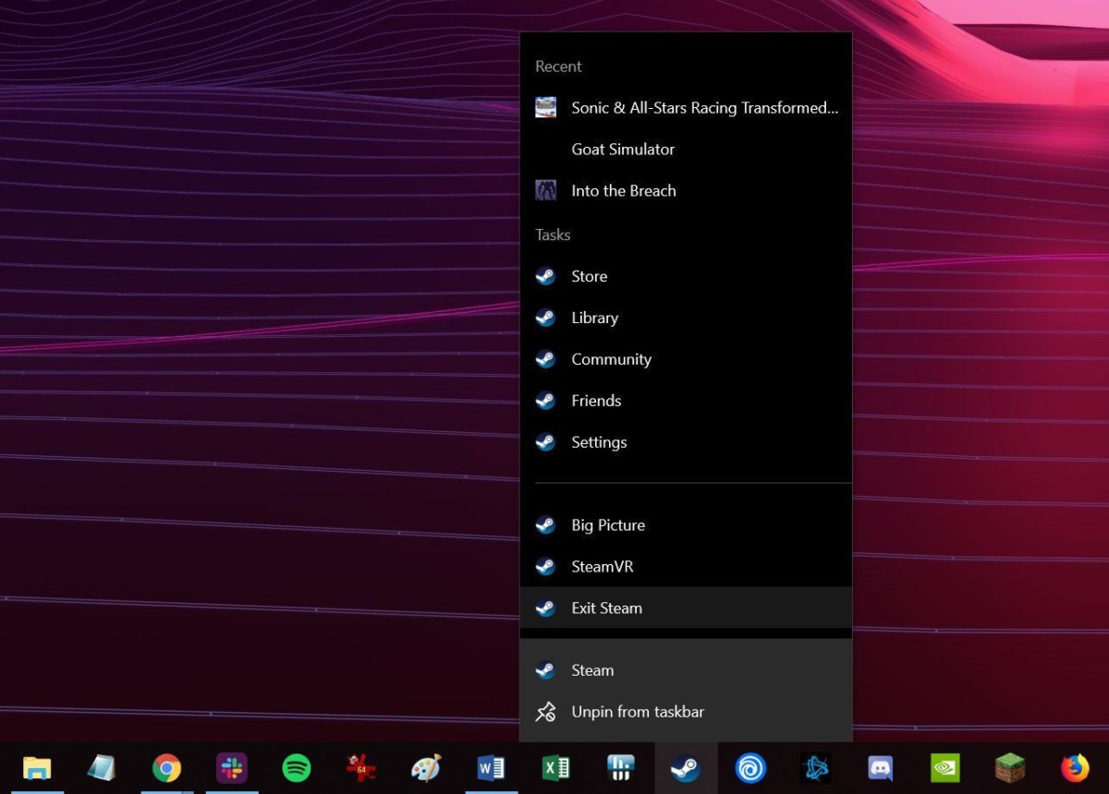Open the paint palette app in taskbar
Screen dimensions: 1109x794
pyautogui.click(x=426, y=768)
